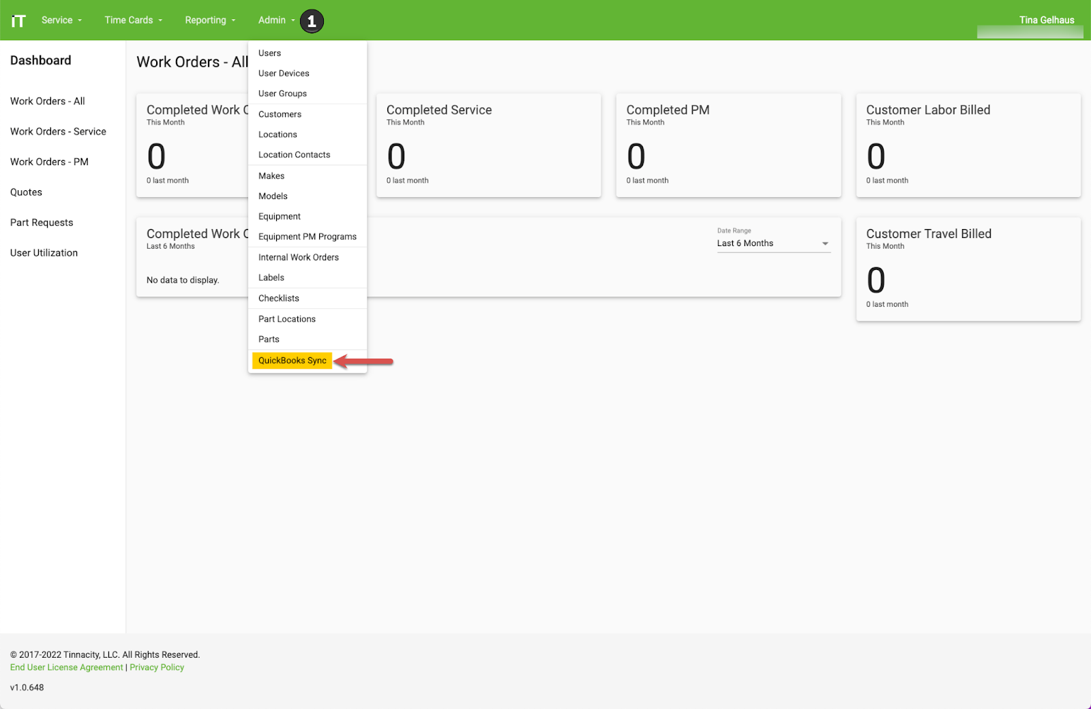The image size is (1091, 709).
Task: Open Location Contacts from the menu
Action: pos(308,155)
